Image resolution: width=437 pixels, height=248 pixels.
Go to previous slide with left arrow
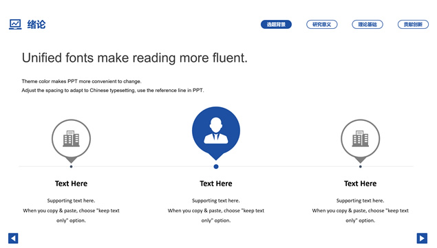click(13, 238)
